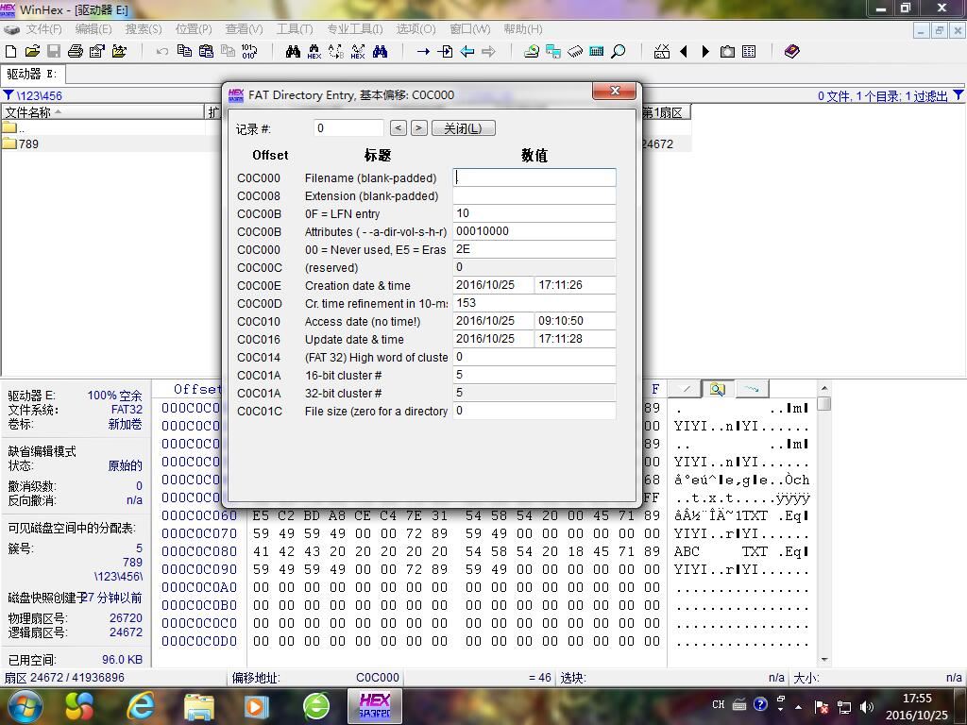This screenshot has width=967, height=725.
Task: Click the camera snapshot toolbar icon
Action: point(728,52)
